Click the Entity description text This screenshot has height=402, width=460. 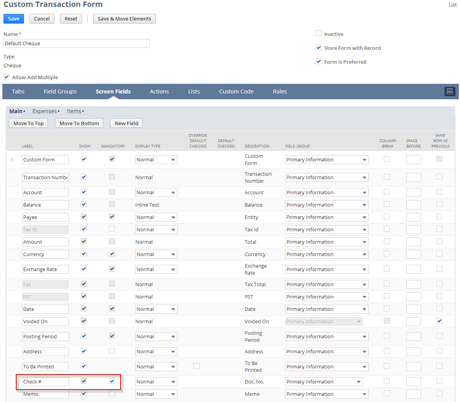(251, 217)
